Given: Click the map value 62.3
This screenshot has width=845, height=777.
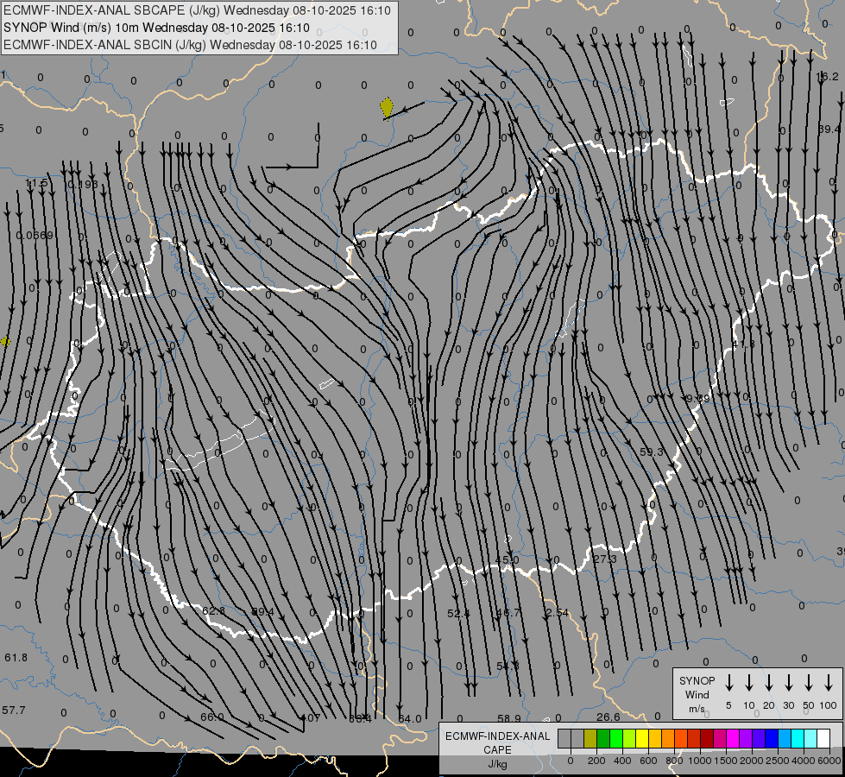Looking at the screenshot, I should pos(213,611).
